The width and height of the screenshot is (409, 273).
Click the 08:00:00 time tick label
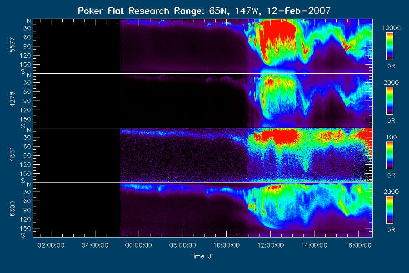point(183,245)
